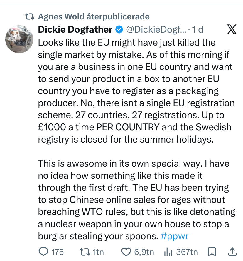Open the 1 d timestamp link
The height and width of the screenshot is (261, 243).
click(x=198, y=30)
